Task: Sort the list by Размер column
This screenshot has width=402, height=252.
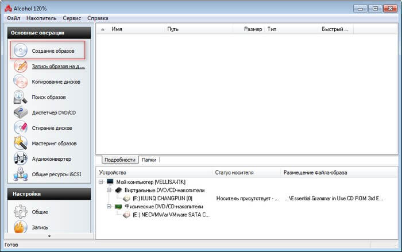Action: [x=249, y=29]
